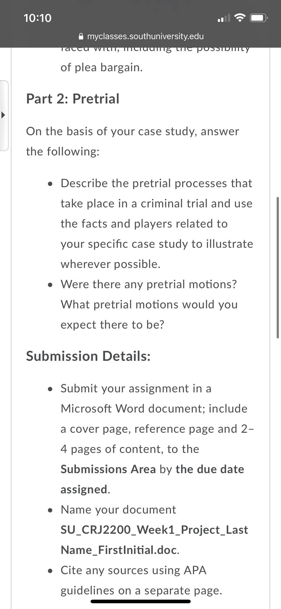This screenshot has height=609, width=281.
Task: Open the myclasses.southuniversity.edu address bar
Action: pos(141,36)
